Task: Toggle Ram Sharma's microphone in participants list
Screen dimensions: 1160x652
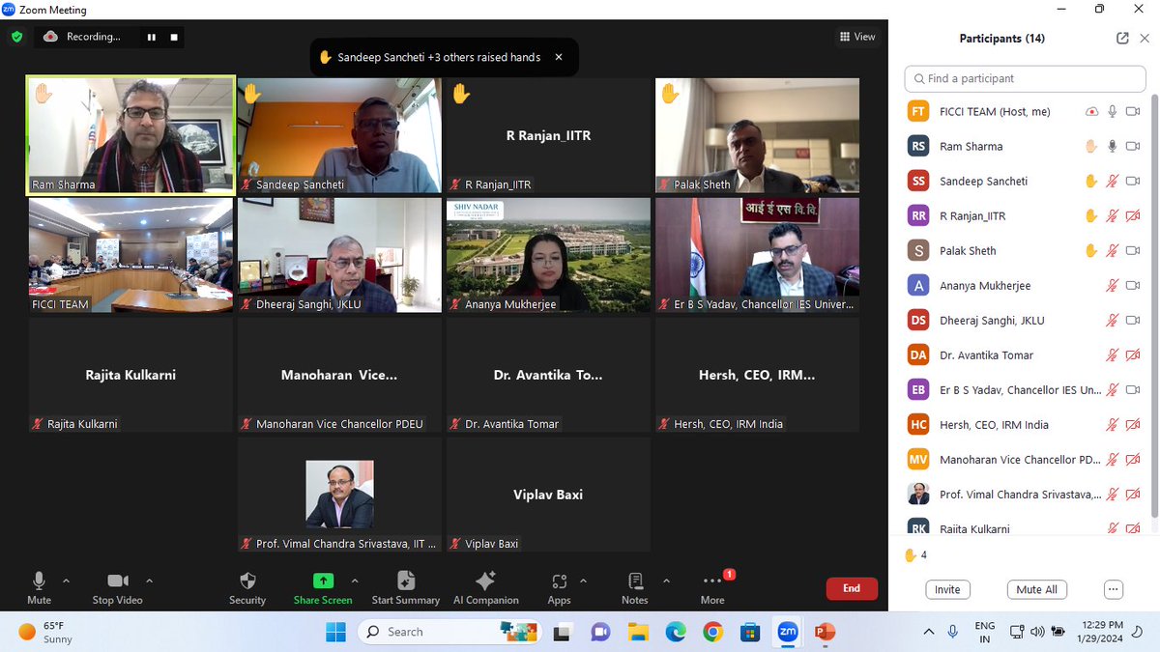Action: (x=1113, y=147)
